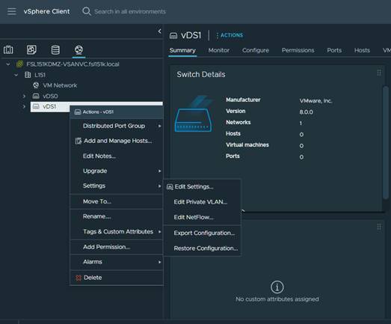The height and width of the screenshot is (324, 391).
Task: Click the Add and Manage Hosts icon
Action: point(78,141)
